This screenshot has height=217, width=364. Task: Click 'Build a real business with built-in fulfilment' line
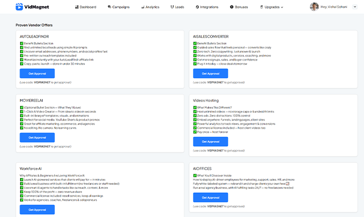(72, 183)
